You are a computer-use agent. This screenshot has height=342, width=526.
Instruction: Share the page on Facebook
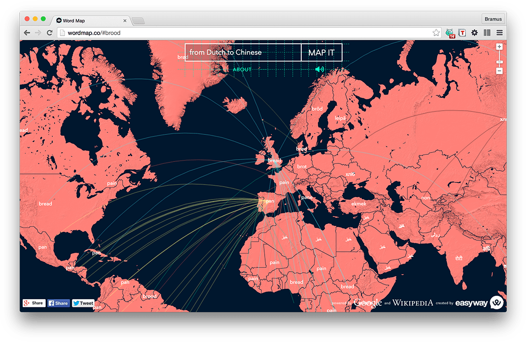coord(58,303)
